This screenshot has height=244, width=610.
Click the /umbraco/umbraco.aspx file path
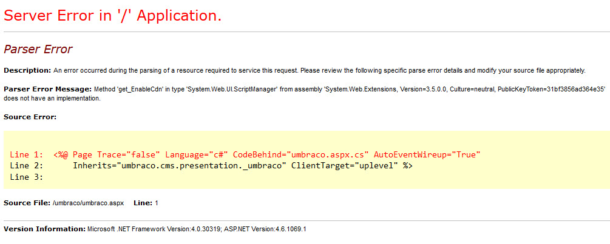tap(88, 203)
